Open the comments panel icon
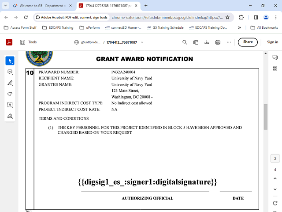The image size is (282, 212). 275,57
